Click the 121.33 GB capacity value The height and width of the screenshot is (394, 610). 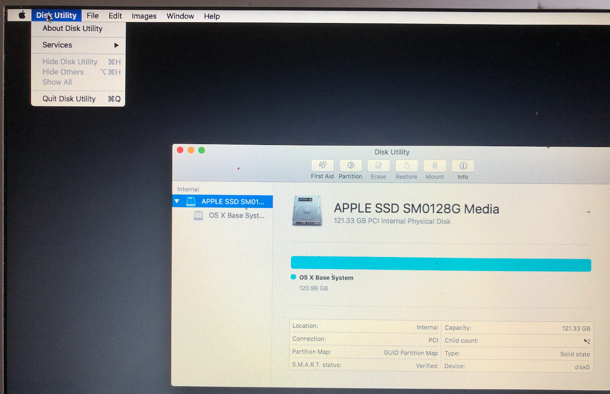tap(576, 329)
